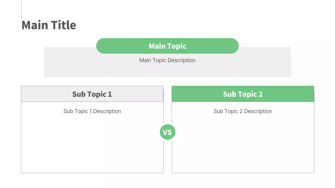This screenshot has width=335, height=188.
Task: Click the right border of Sub Topic 2 box
Action: pos(314,136)
